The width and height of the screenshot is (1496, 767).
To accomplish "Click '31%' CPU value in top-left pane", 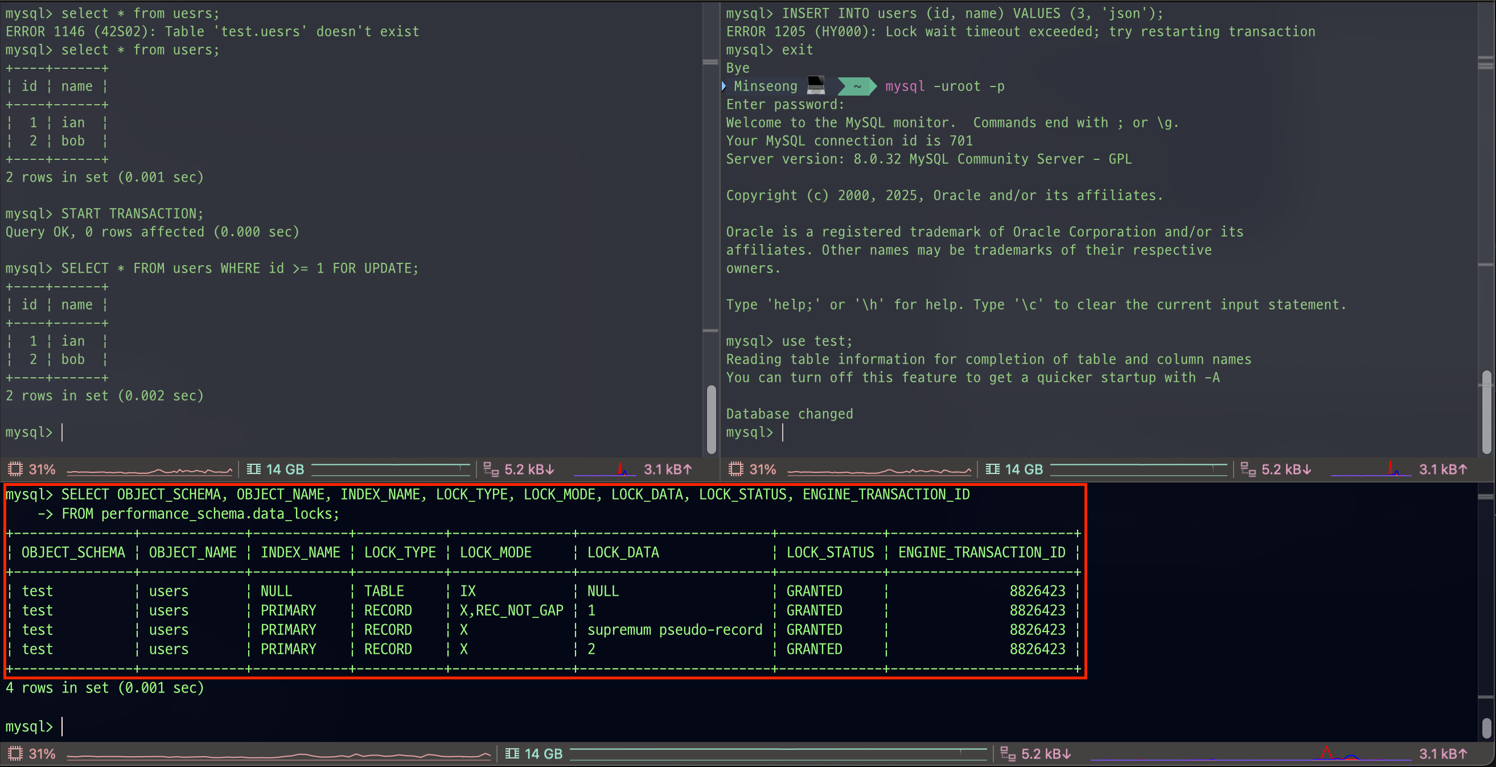I will [x=42, y=469].
